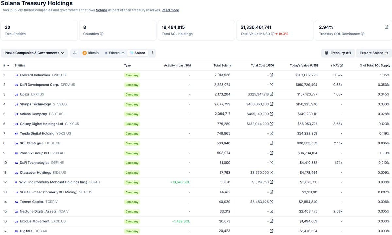The height and width of the screenshot is (235, 392).
Task: Open DeFi Technologies cost source link icon
Action: coord(271,162)
